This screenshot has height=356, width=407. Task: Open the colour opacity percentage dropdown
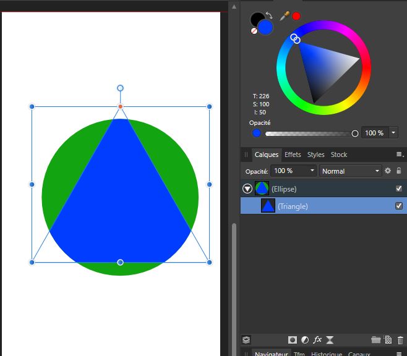point(393,133)
